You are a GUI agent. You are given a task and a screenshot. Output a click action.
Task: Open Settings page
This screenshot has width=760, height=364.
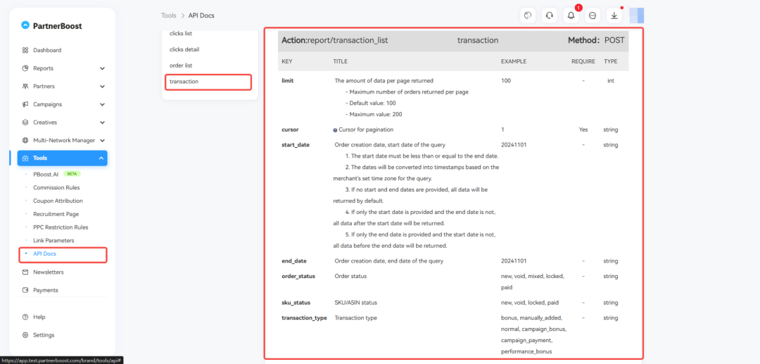(44, 335)
